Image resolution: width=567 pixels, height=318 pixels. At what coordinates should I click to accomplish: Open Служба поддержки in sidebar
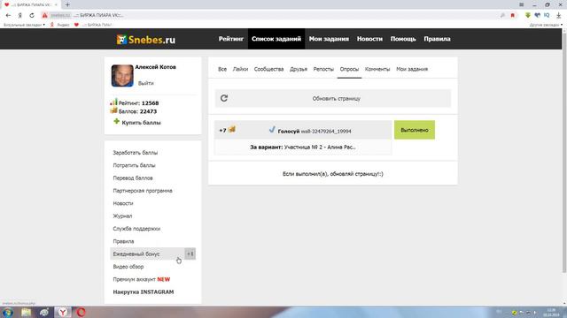coord(136,229)
